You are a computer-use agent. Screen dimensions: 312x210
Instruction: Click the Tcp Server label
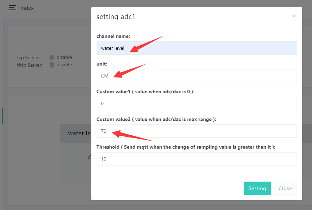[28, 57]
